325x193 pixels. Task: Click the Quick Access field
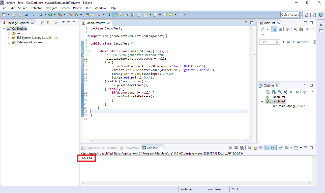[x=290, y=15]
